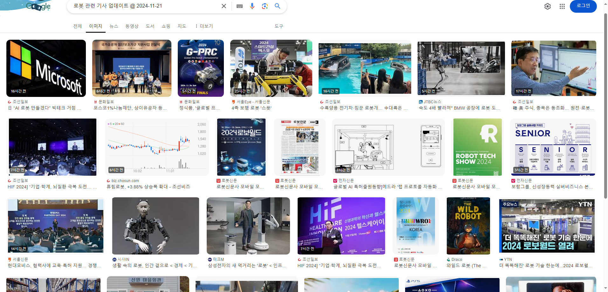Open the WRO Korea poster image
The image size is (608, 292).
416,226
